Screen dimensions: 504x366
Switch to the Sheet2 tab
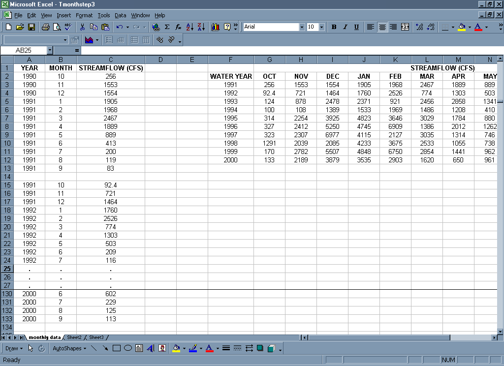pos(74,337)
